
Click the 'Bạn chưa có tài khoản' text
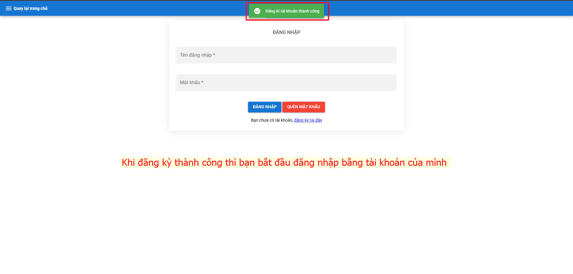(272, 120)
